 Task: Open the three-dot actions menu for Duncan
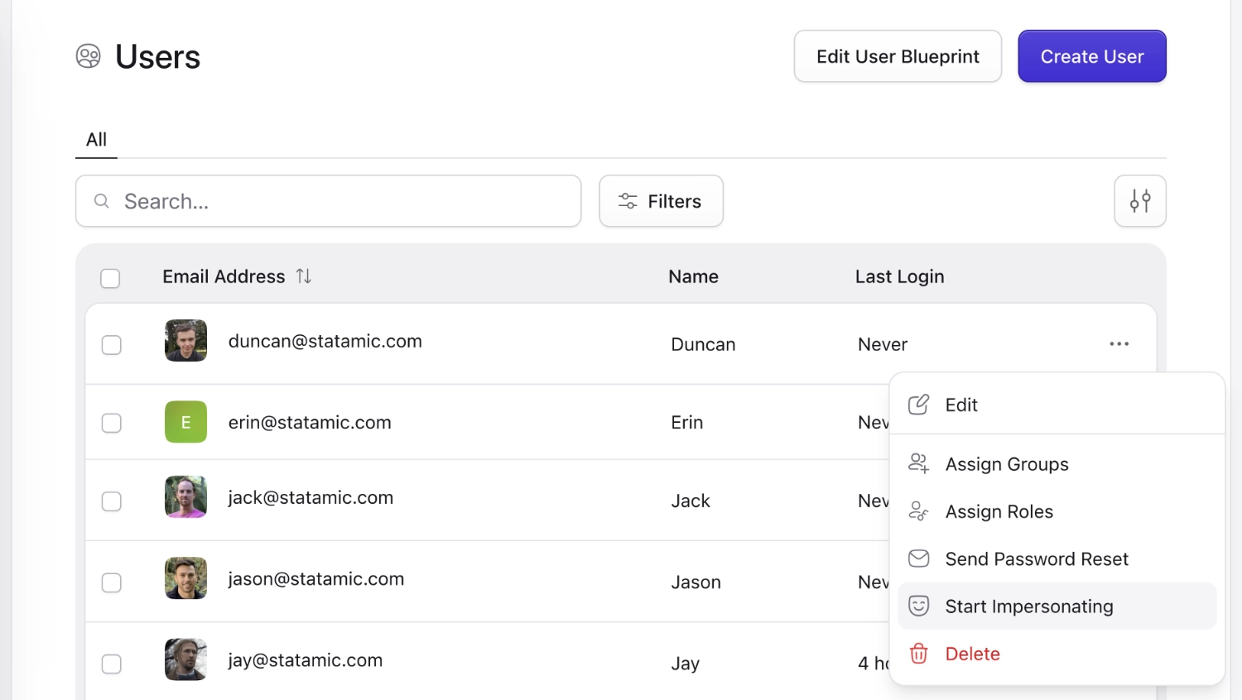1119,343
